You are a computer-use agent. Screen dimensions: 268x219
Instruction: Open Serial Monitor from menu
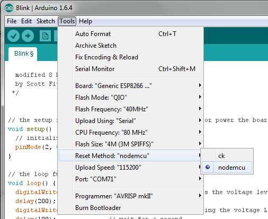coord(131,69)
